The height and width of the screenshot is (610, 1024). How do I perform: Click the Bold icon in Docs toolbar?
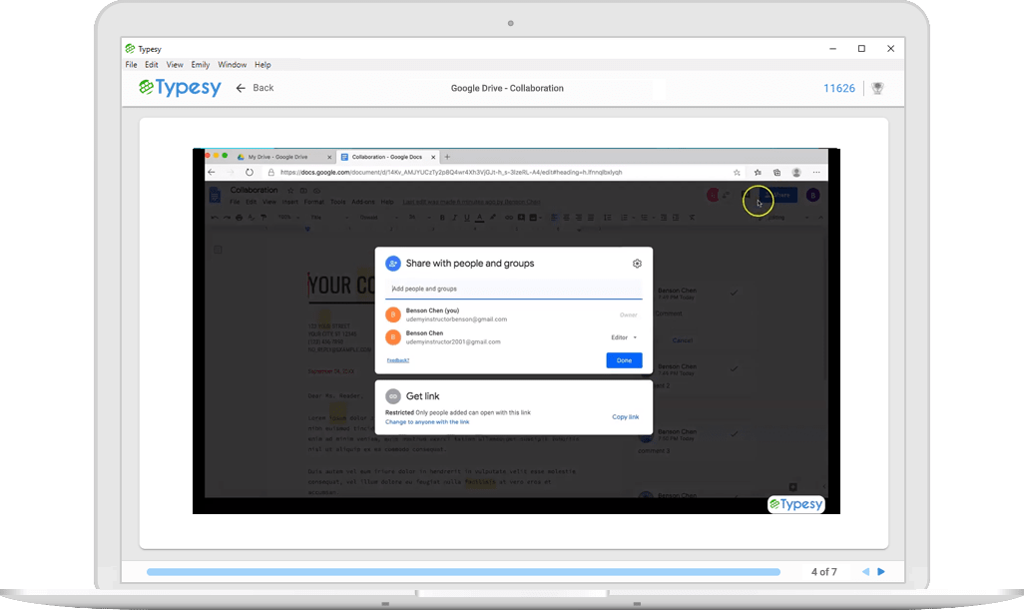[442, 218]
